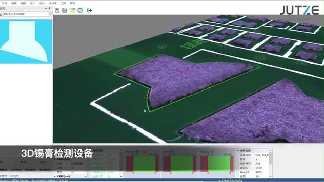Open the 设计 menu
Image resolution: width=324 pixels, height=182 pixels.
pyautogui.click(x=32, y=3)
